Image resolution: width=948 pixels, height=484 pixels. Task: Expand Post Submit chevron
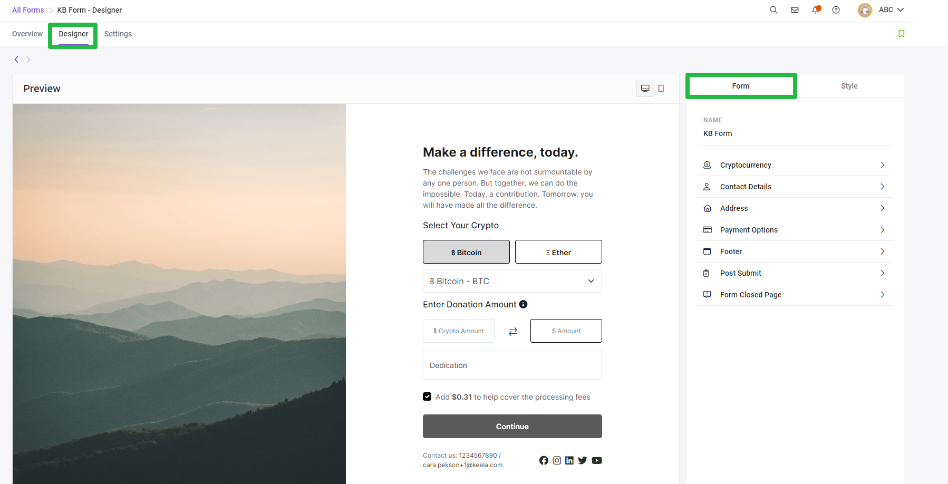coord(883,273)
